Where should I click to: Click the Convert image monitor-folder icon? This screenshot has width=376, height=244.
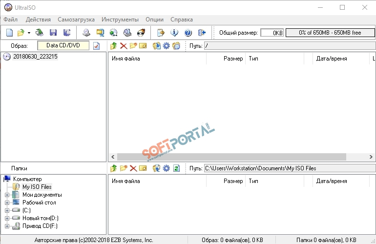pos(100,33)
